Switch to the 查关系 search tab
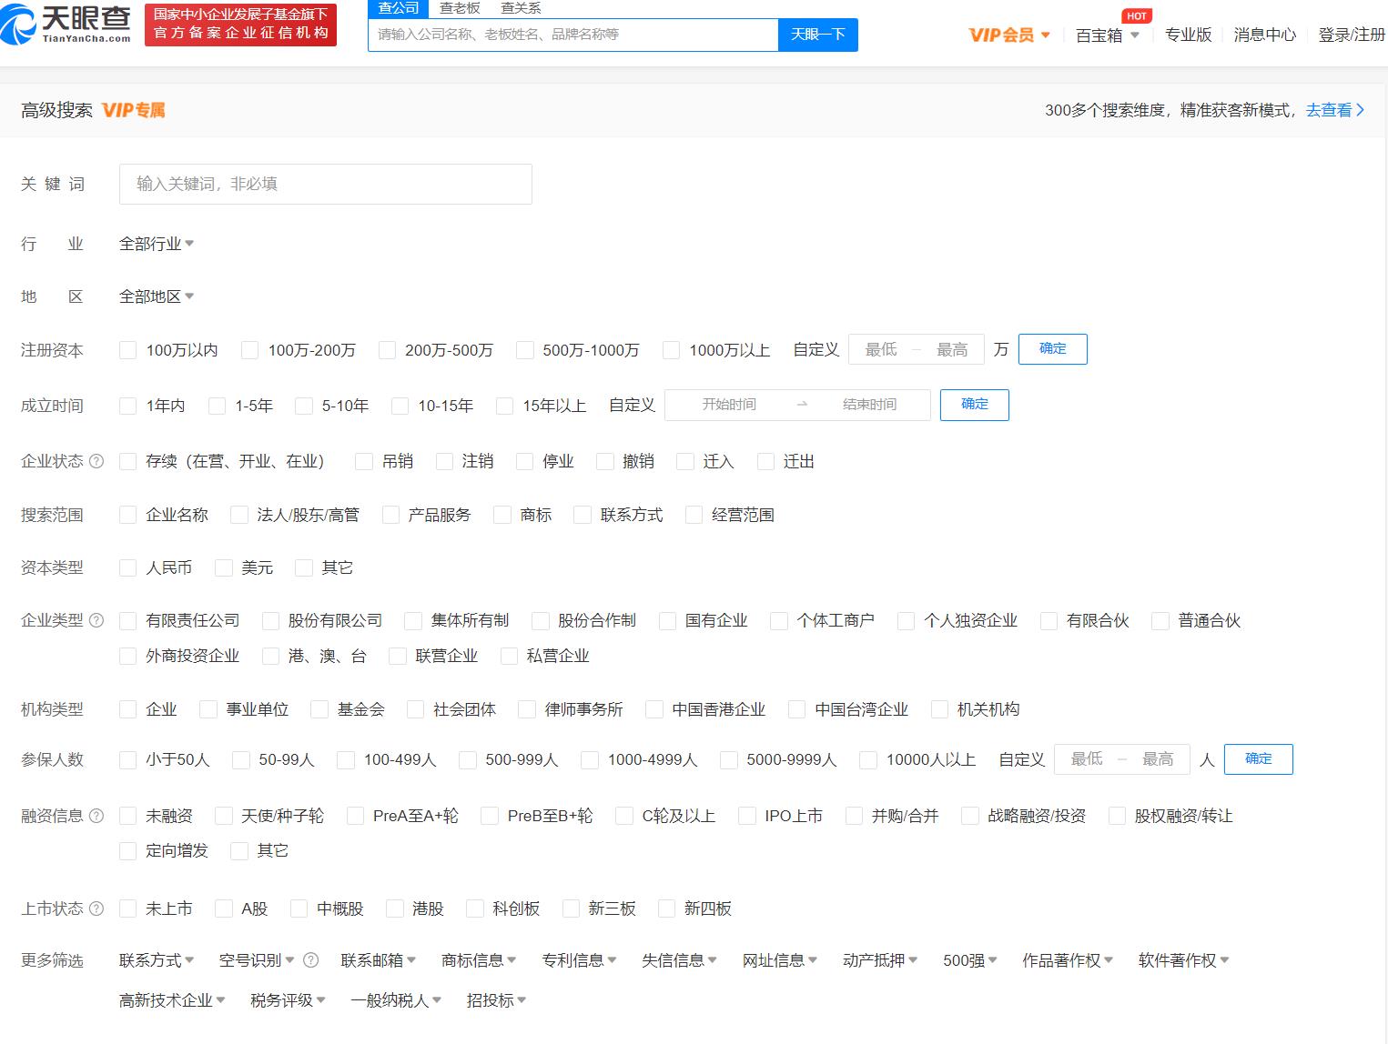The width and height of the screenshot is (1388, 1044). coord(521,8)
